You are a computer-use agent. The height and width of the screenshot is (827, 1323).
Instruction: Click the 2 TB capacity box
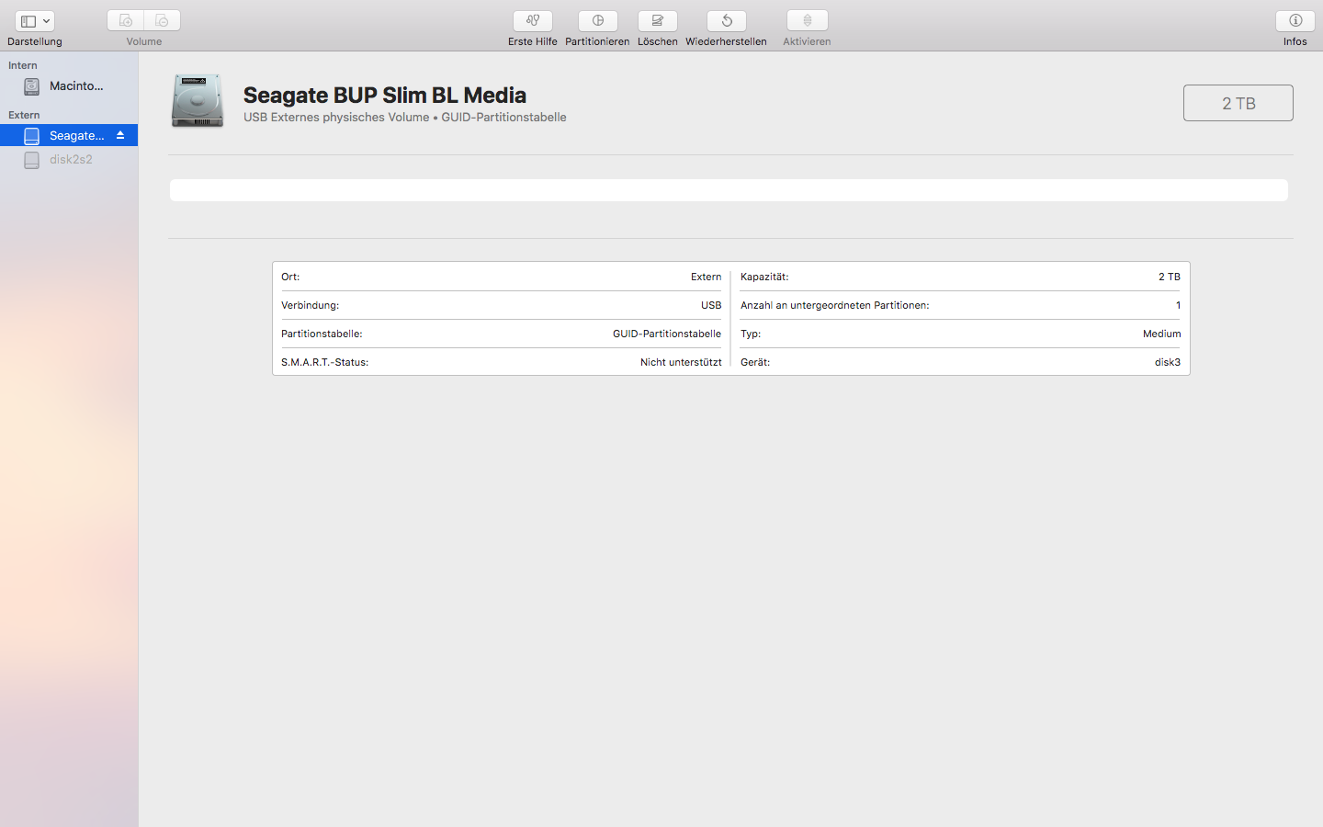pos(1238,103)
